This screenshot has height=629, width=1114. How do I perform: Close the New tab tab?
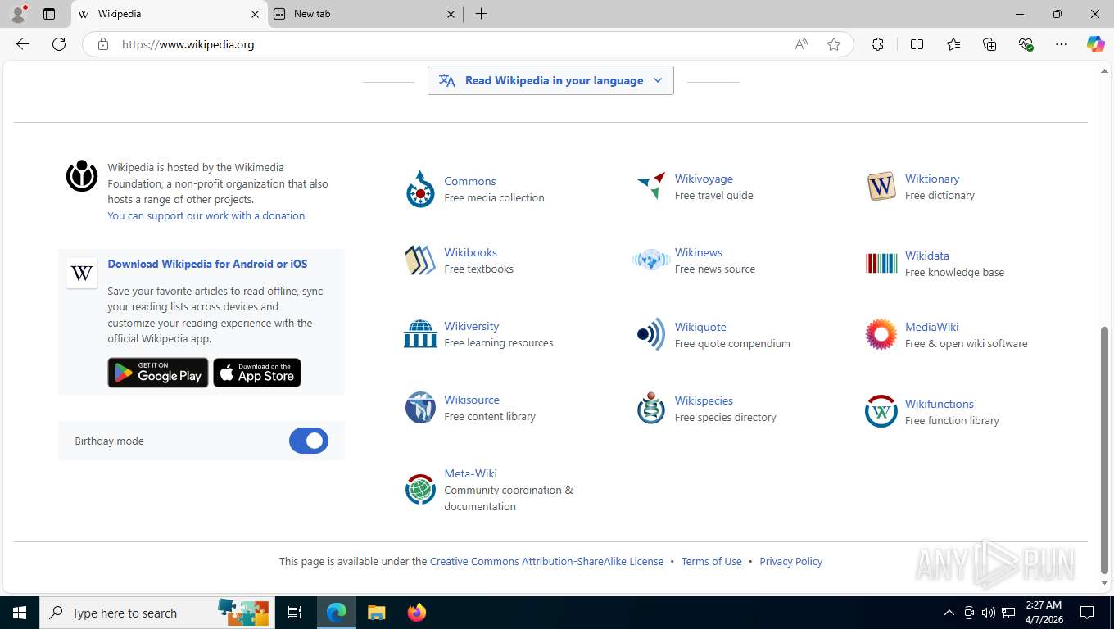(451, 14)
